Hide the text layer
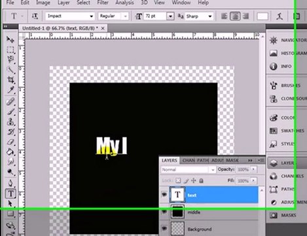Image resolution: width=307 pixels, height=236 pixels. 164,194
